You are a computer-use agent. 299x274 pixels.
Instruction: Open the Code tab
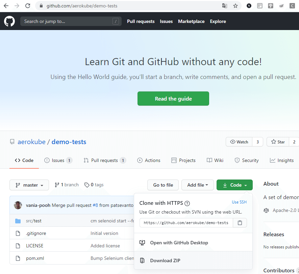click(24, 160)
